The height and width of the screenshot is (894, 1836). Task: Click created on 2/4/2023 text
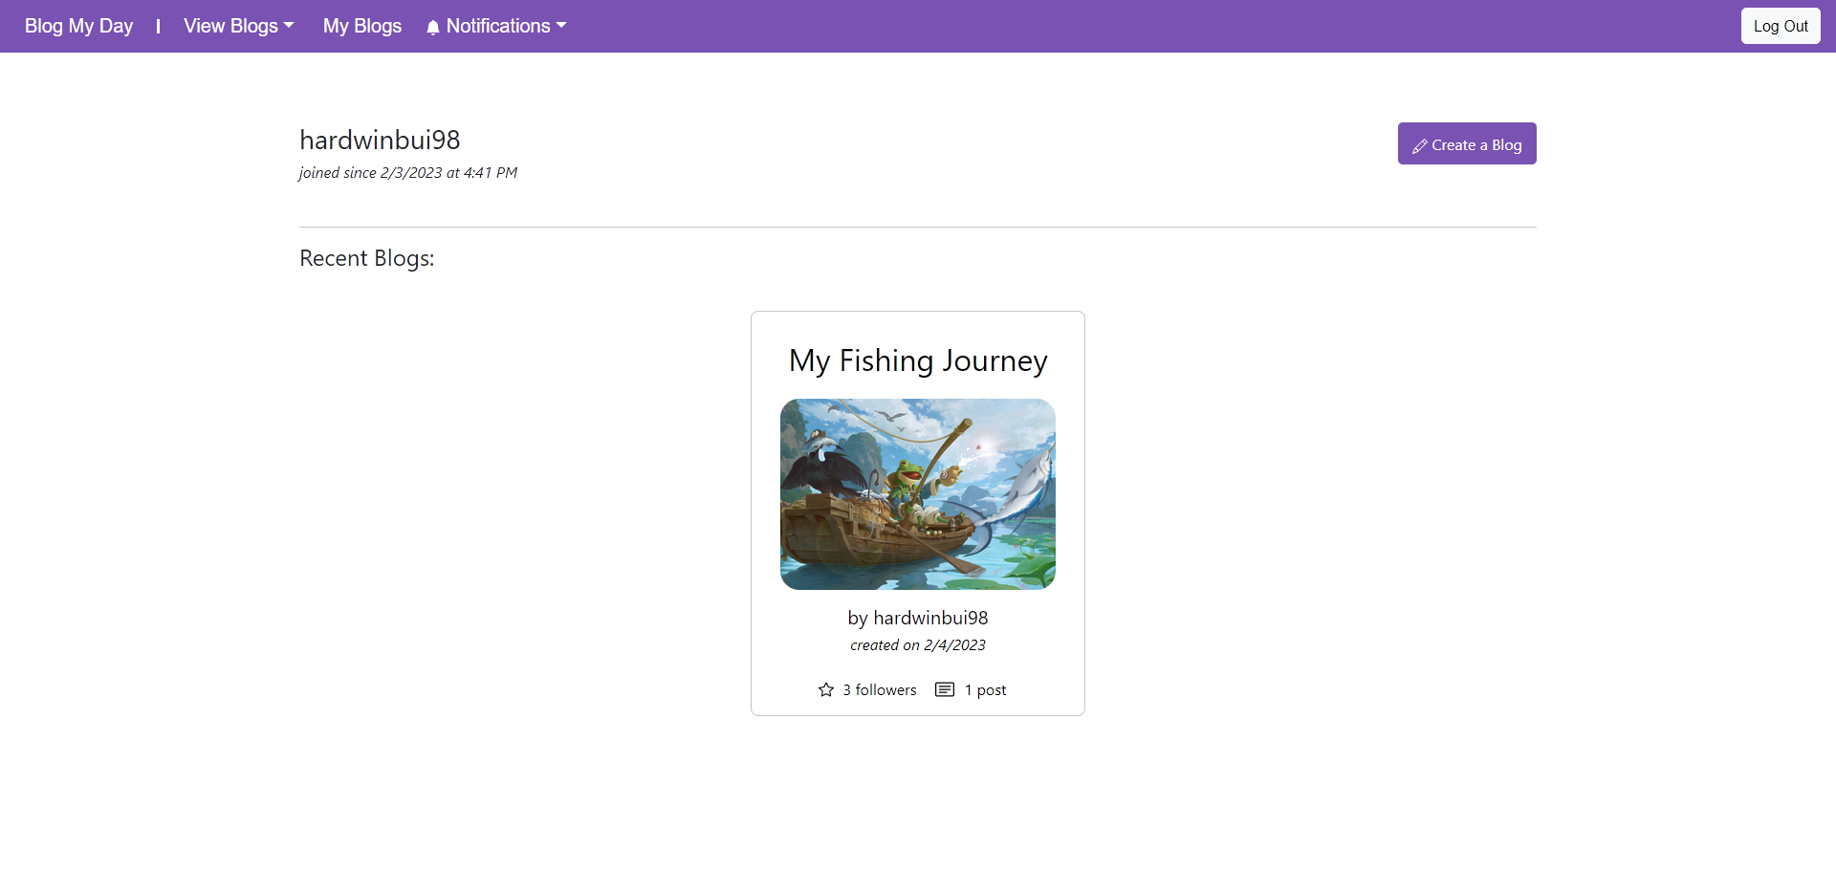coord(917,644)
